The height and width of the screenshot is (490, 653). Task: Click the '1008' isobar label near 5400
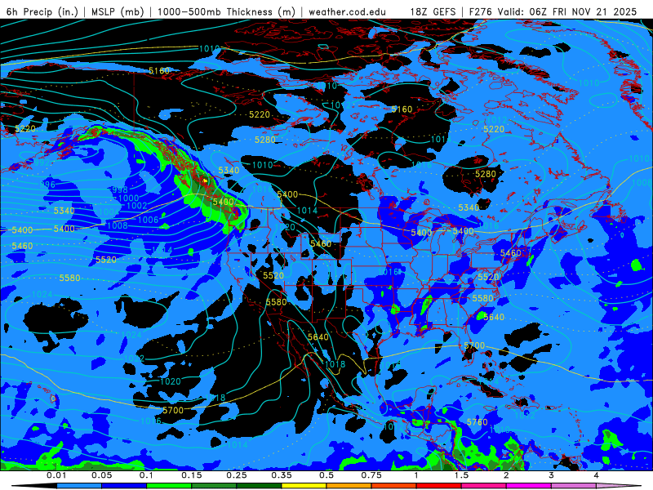click(118, 226)
